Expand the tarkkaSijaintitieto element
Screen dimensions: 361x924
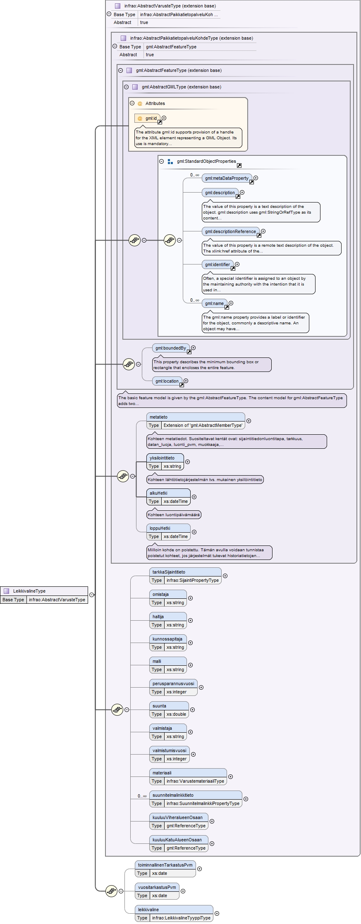[225, 576]
